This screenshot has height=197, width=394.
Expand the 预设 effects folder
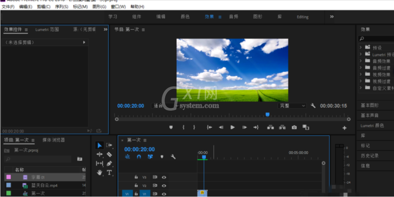pyautogui.click(x=361, y=47)
